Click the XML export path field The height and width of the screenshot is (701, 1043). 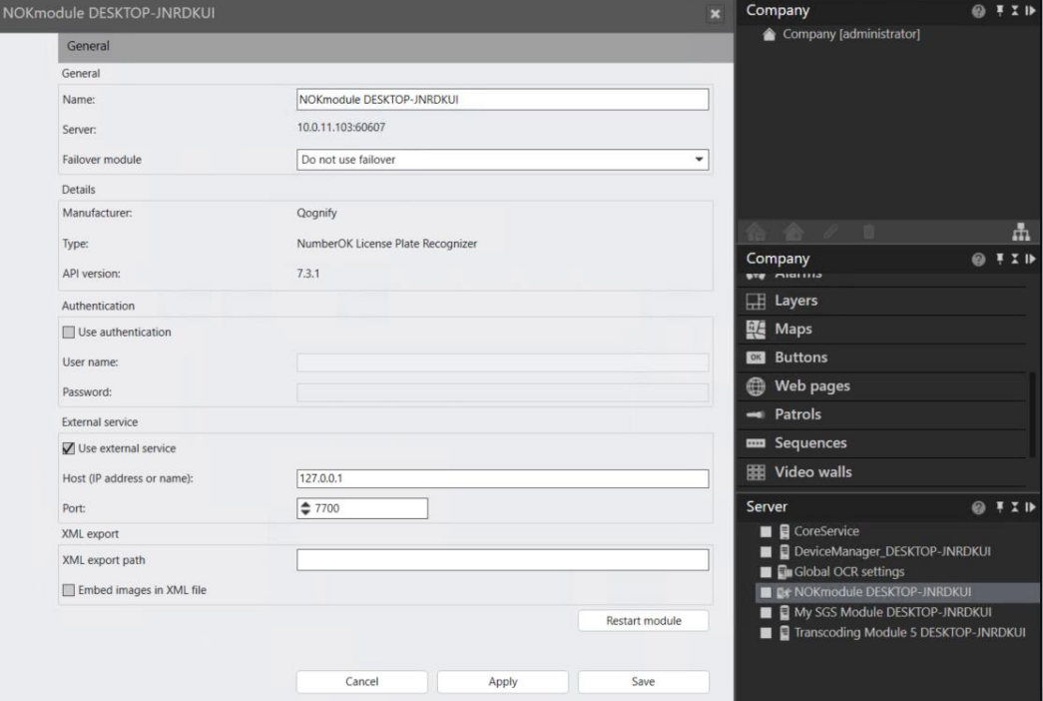pos(502,560)
